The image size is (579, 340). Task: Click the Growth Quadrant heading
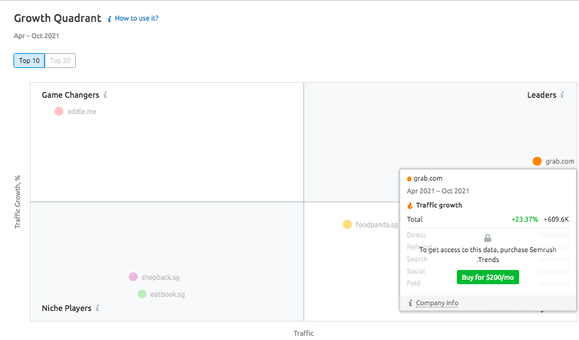coord(57,18)
